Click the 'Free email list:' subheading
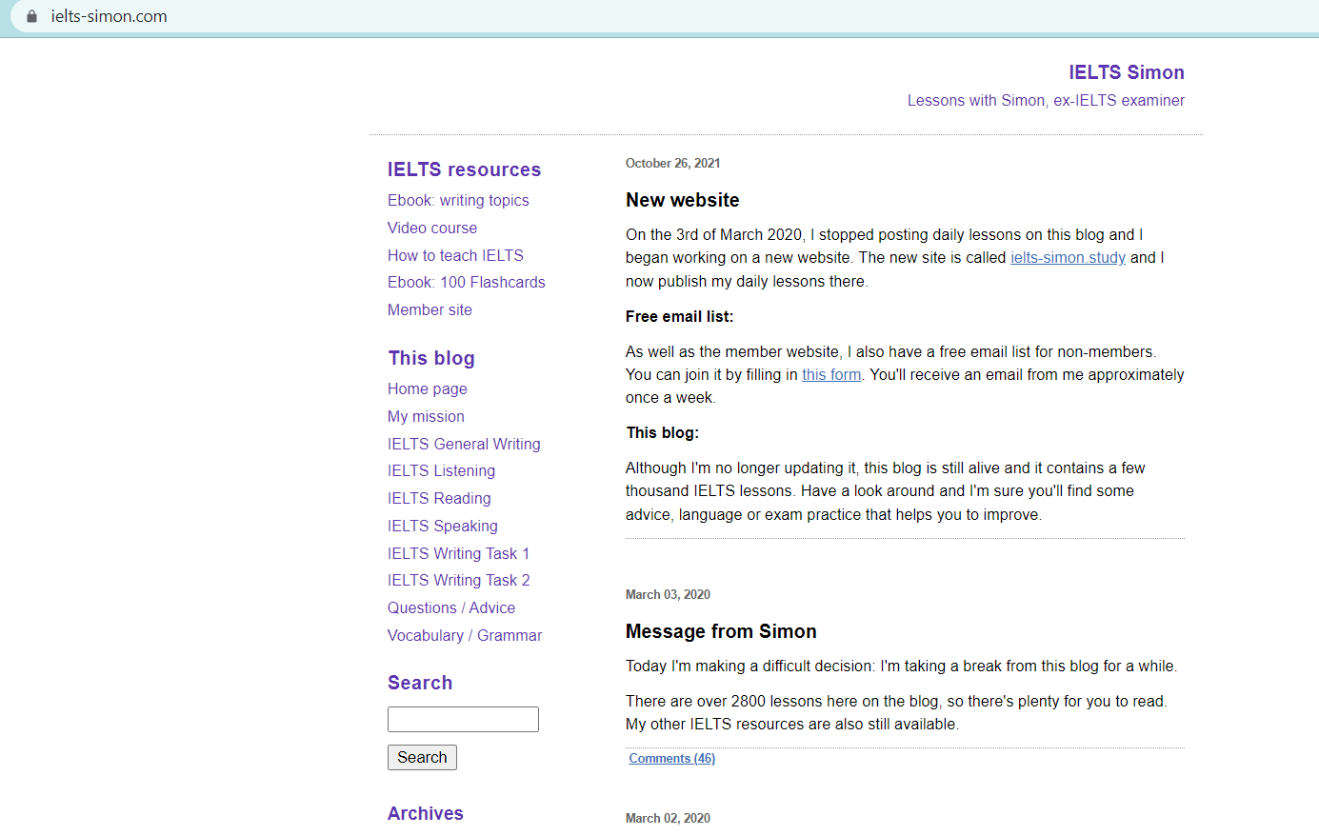Image resolution: width=1319 pixels, height=836 pixels. (680, 317)
